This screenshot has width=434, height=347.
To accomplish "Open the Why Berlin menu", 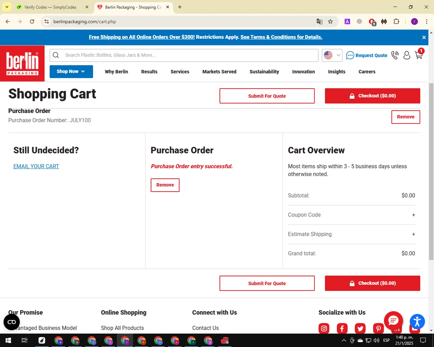I will click(x=116, y=72).
